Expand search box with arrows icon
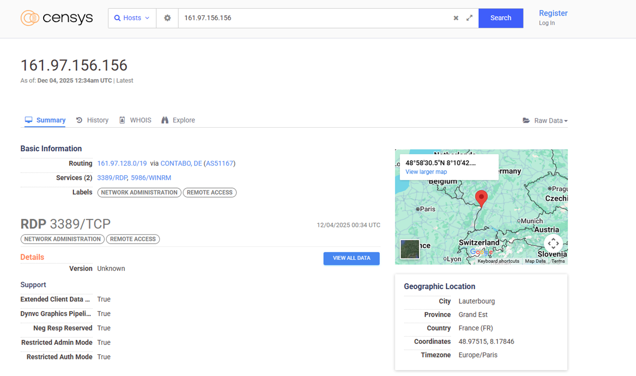This screenshot has height=376, width=636. [469, 18]
